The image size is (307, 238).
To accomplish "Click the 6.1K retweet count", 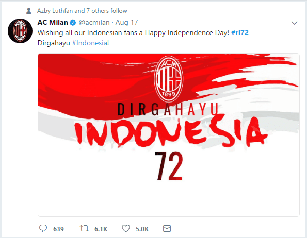I will (x=101, y=229).
